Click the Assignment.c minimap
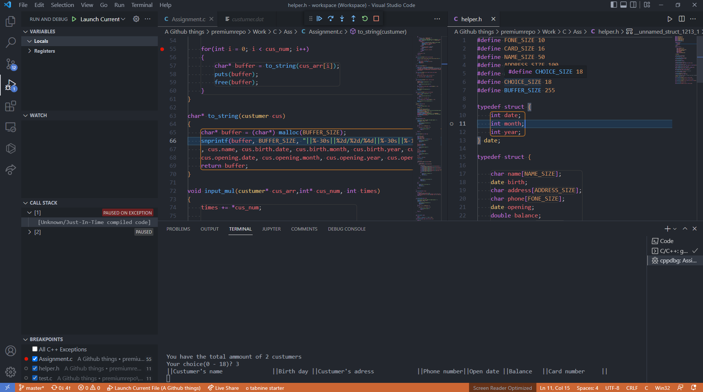The width and height of the screenshot is (703, 392). click(429, 128)
